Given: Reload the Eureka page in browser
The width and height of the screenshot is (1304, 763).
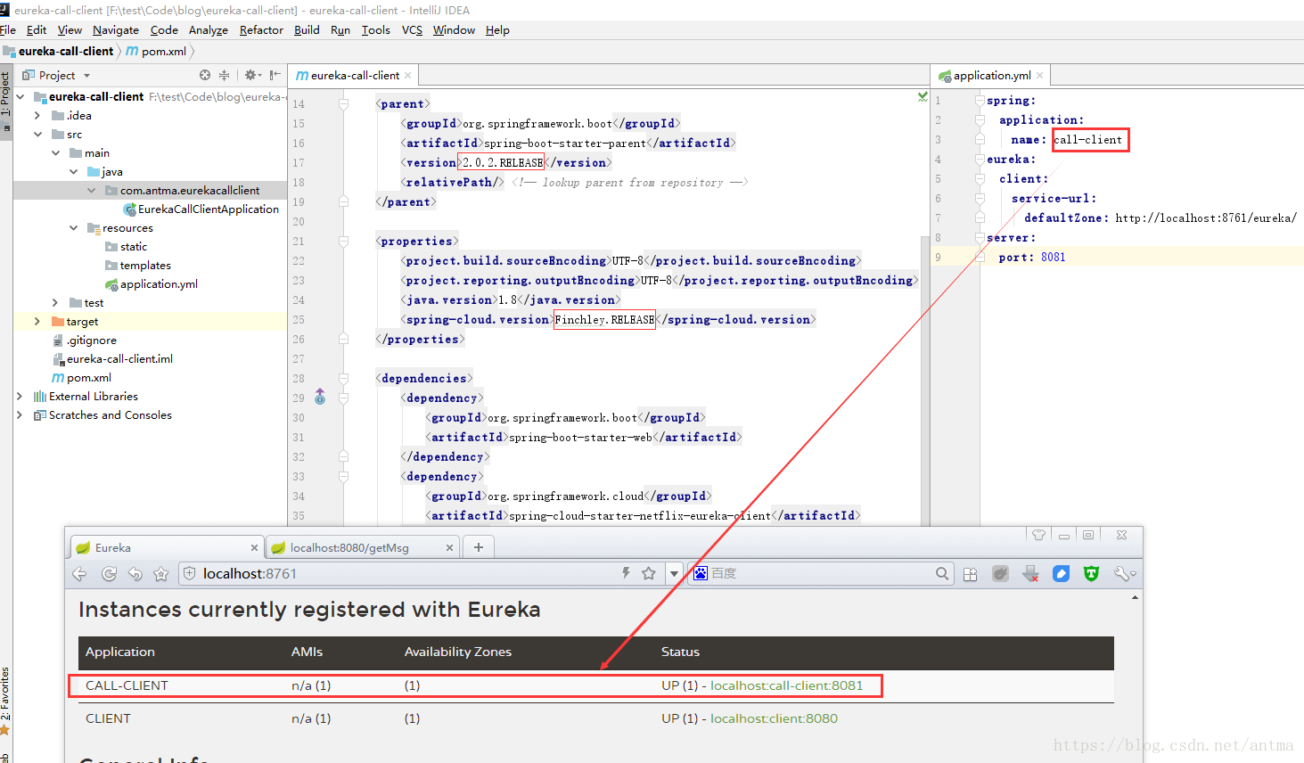Looking at the screenshot, I should pyautogui.click(x=109, y=574).
